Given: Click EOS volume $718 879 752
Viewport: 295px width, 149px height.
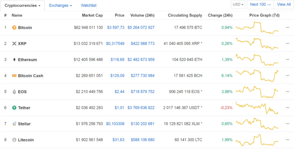Looking at the screenshot, I should (x=143, y=92).
